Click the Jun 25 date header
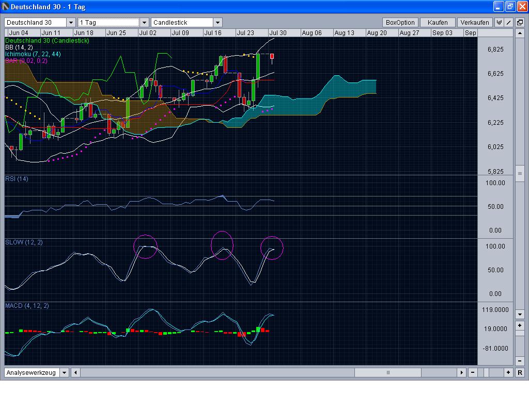Image resolution: width=529 pixels, height=396 pixels. click(116, 32)
